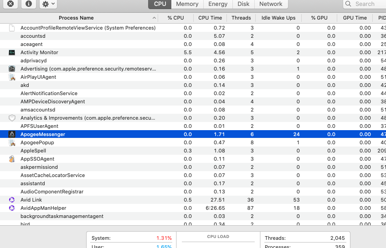
Task: Sort by Threads column header
Action: click(241, 18)
